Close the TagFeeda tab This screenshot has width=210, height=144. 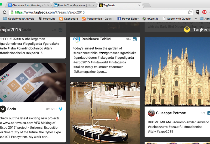coord(139,5)
